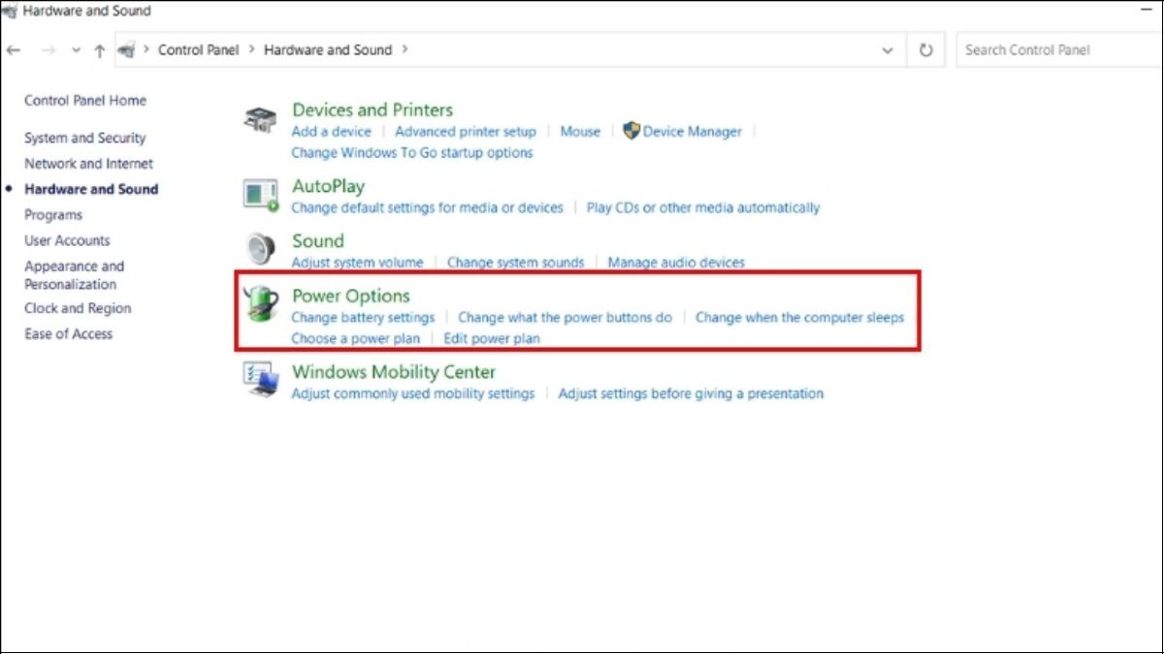Click Change battery settings
Screen dimensions: 1164x654
point(363,318)
